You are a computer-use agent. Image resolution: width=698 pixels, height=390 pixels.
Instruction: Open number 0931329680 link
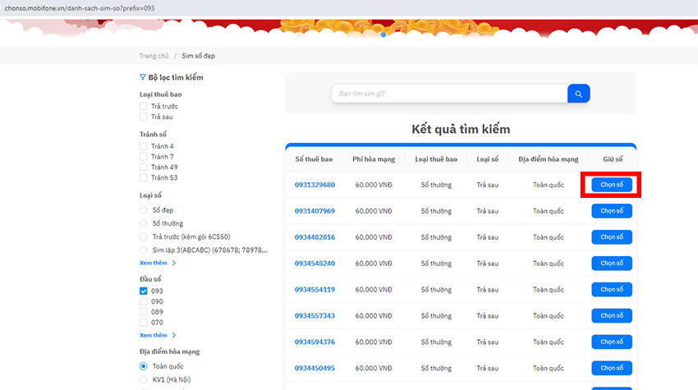click(x=315, y=185)
